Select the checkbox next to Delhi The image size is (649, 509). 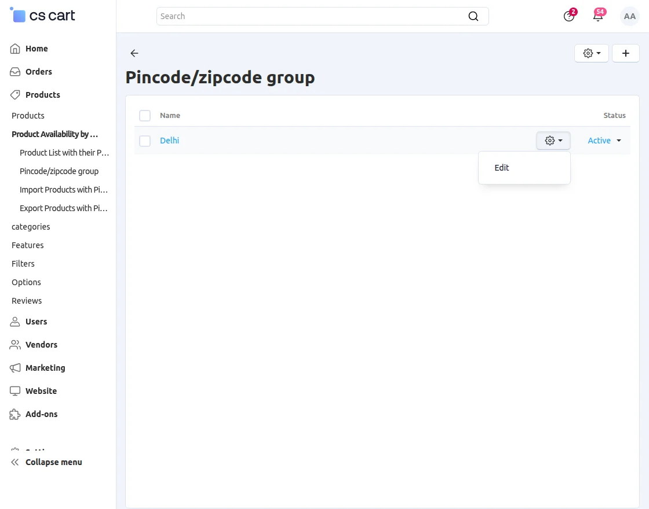coord(145,141)
